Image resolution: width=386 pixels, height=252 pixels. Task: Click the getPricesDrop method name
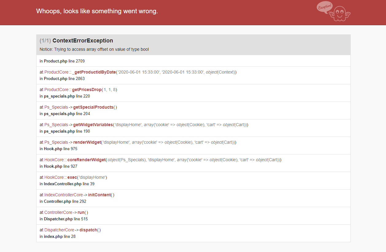click(x=86, y=89)
